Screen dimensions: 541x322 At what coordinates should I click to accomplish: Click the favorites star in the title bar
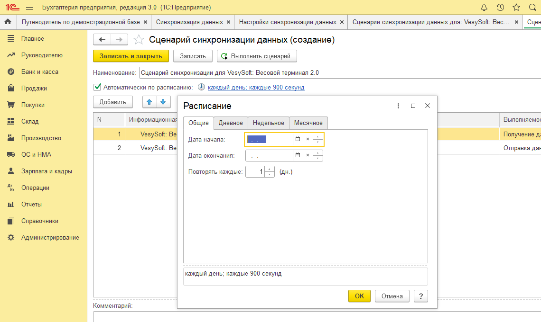coord(516,8)
